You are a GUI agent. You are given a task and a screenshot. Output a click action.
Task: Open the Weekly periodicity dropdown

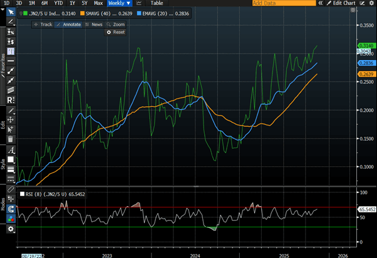tap(119, 3)
